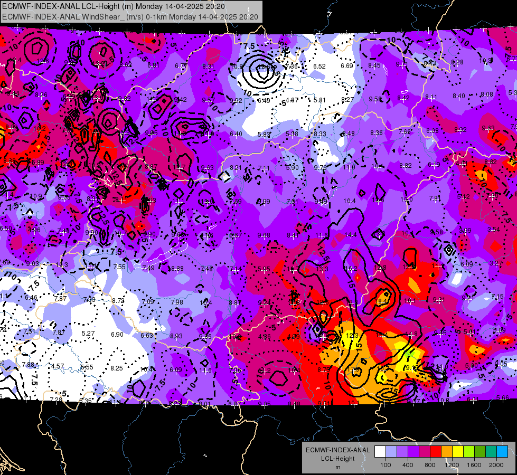The height and width of the screenshot is (475, 517).
Task: Click grid value 8.25 on map
Action: point(117,368)
